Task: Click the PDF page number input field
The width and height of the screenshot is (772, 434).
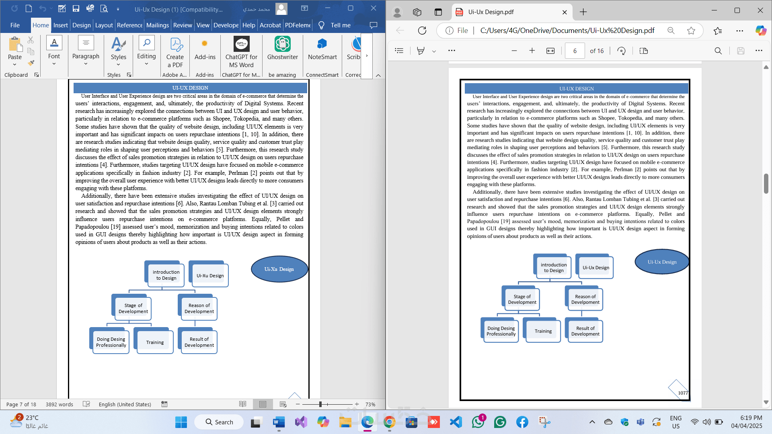Action: point(575,51)
